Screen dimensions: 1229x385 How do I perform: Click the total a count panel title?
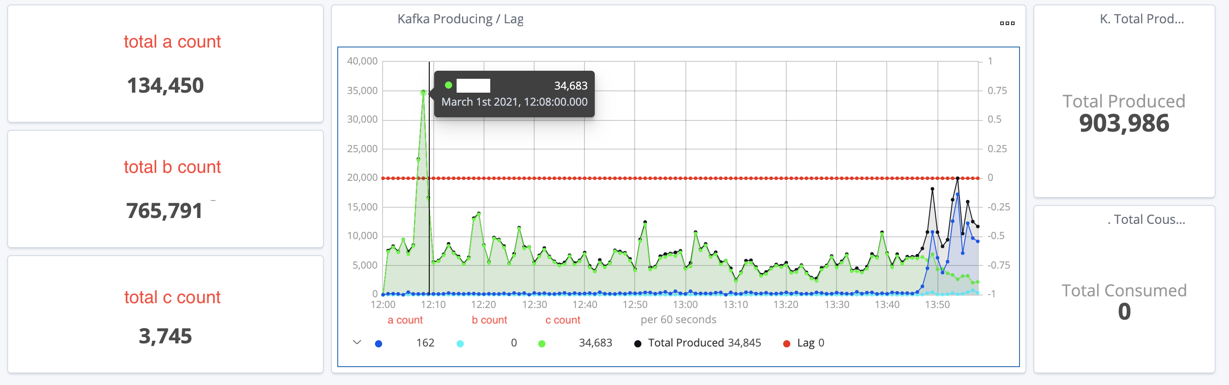pos(172,41)
